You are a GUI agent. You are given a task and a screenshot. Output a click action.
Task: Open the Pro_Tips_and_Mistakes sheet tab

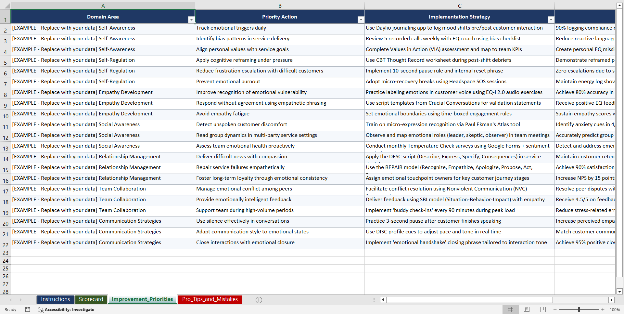[x=210, y=299]
